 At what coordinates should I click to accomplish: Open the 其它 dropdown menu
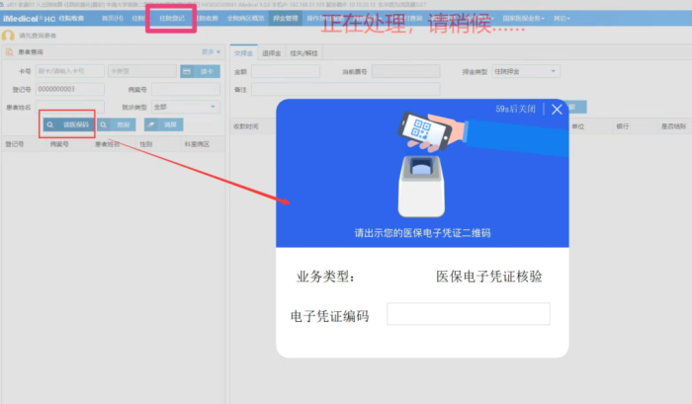click(562, 19)
